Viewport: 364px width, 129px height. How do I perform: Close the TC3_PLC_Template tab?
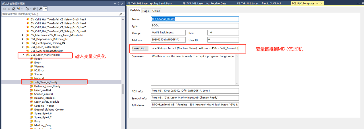point(322,3)
